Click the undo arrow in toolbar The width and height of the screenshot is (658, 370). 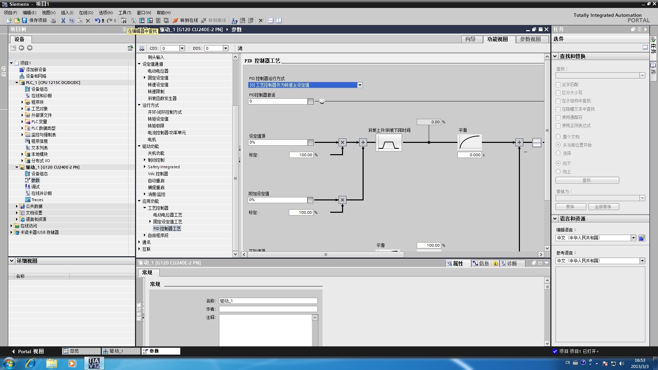pos(97,21)
